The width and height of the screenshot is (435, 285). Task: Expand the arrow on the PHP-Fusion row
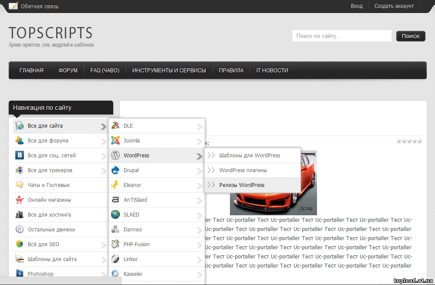tap(199, 245)
